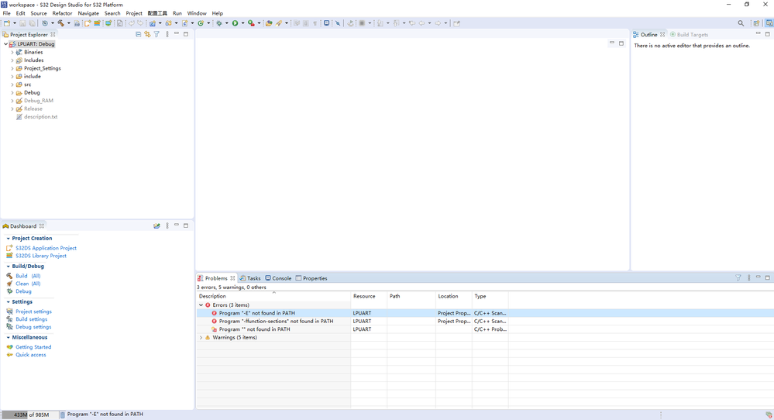Open the Getting Started link
Viewport: 774px width, 420px height.
point(33,347)
